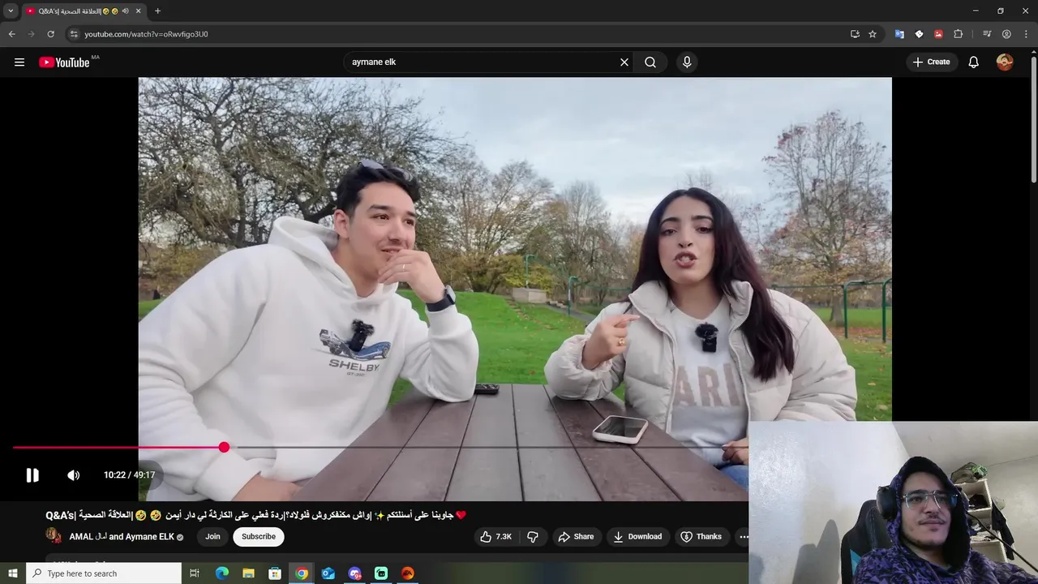Open Microsoft Store from taskbar
Image resolution: width=1038 pixels, height=584 pixels.
click(275, 573)
